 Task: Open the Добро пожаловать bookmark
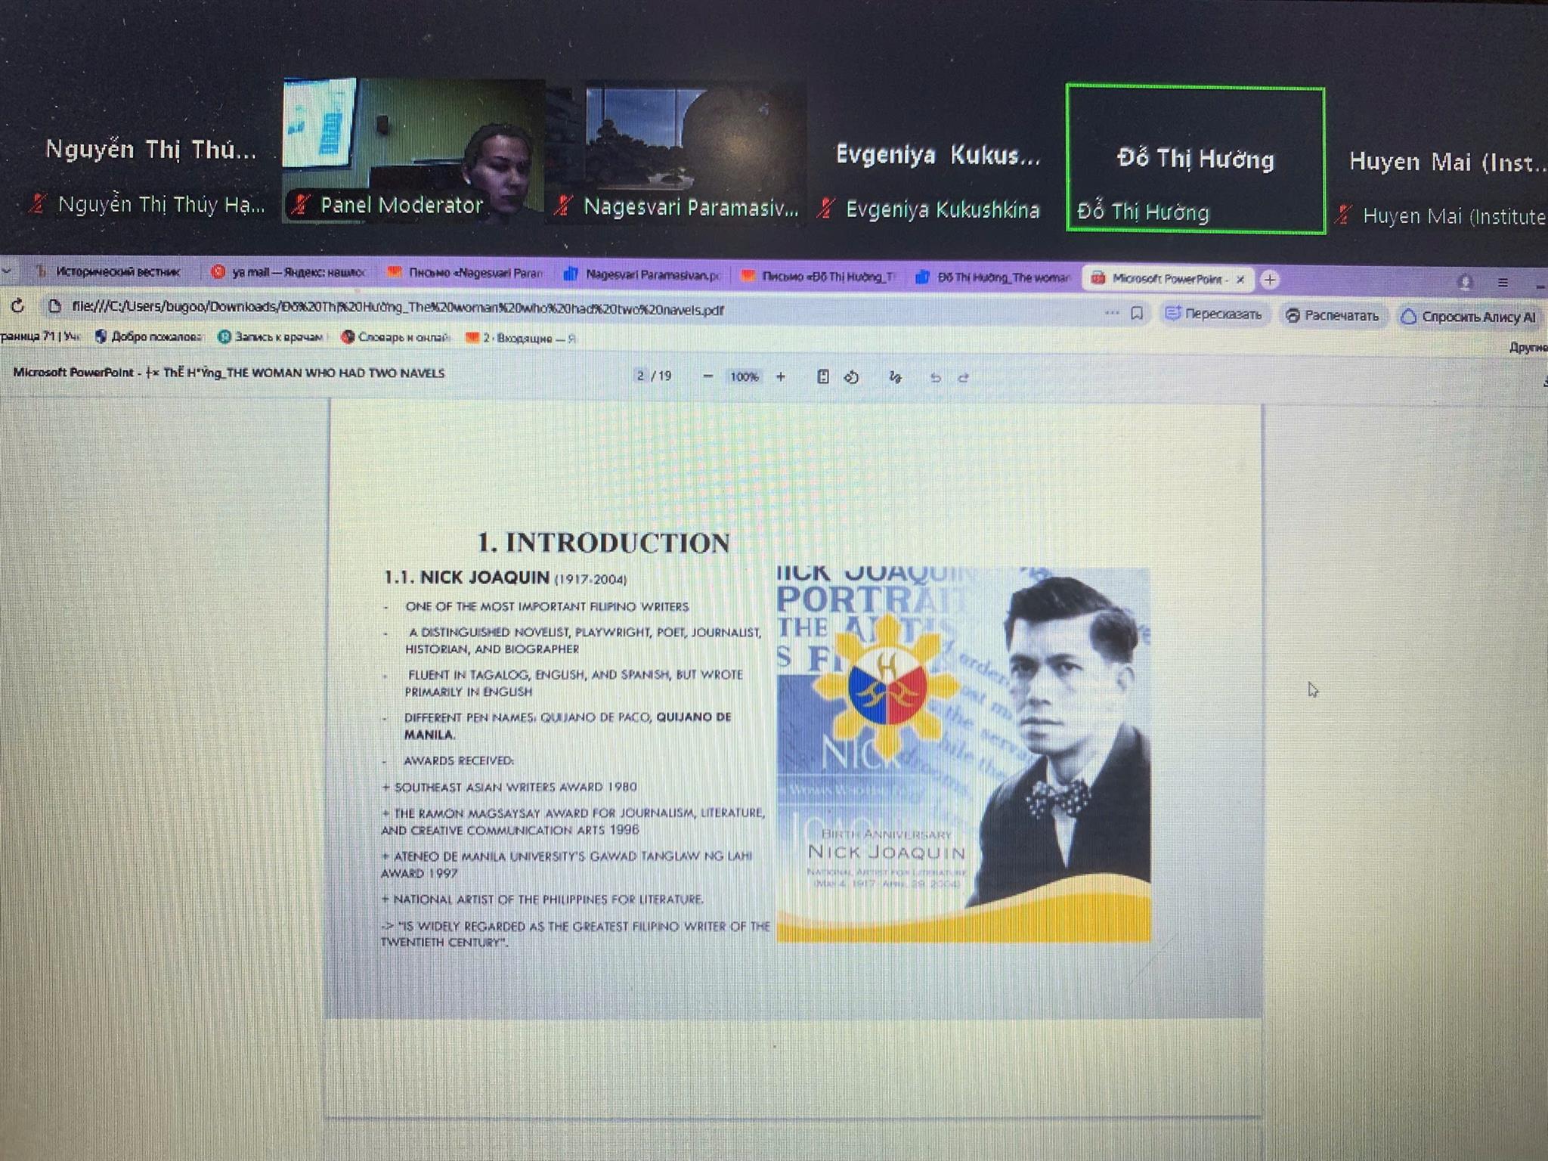pos(149,336)
